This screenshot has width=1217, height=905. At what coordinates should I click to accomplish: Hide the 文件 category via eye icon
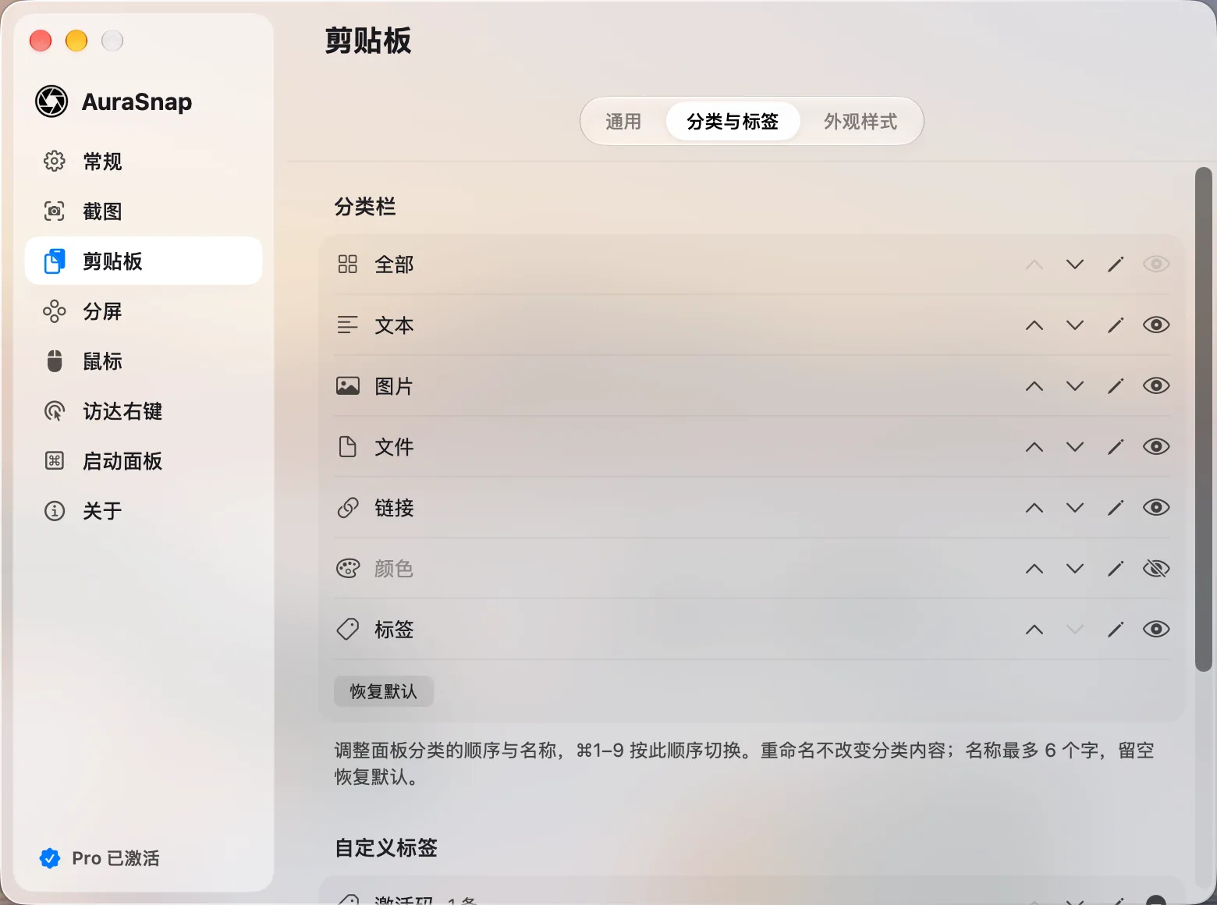[x=1156, y=446]
